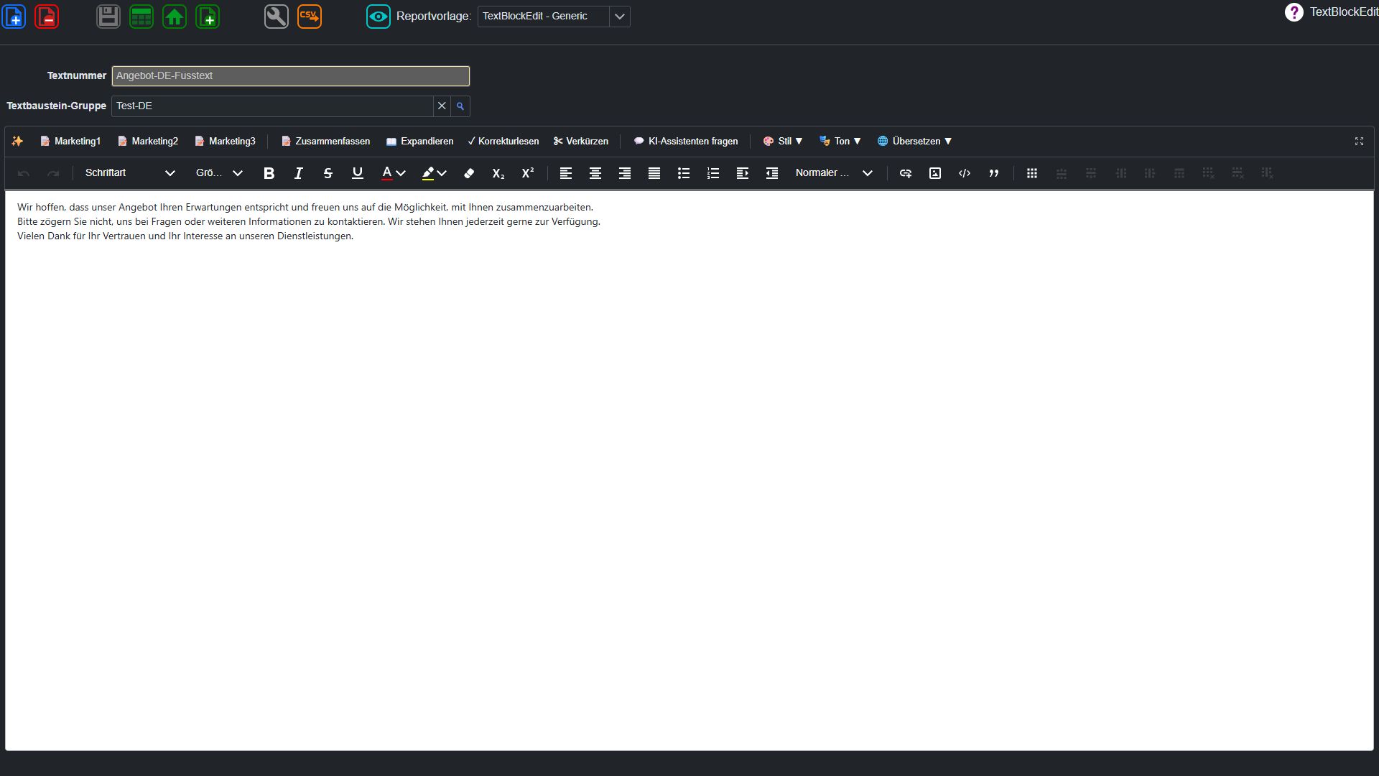Click the Zusammenfassen button
Screen dimensions: 1379x776
point(325,141)
